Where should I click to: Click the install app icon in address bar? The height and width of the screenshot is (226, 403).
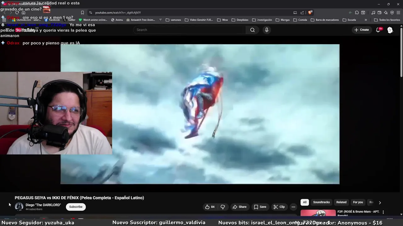coord(295,13)
